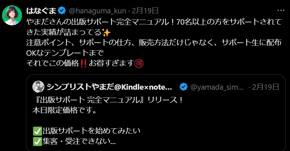Click the はなぐま display name
Image resolution: width=290 pixels, height=151 pixels.
pyautogui.click(x=41, y=11)
